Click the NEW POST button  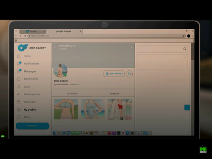pyautogui.click(x=33, y=126)
